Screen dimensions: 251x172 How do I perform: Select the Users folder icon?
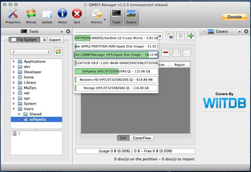point(20,109)
